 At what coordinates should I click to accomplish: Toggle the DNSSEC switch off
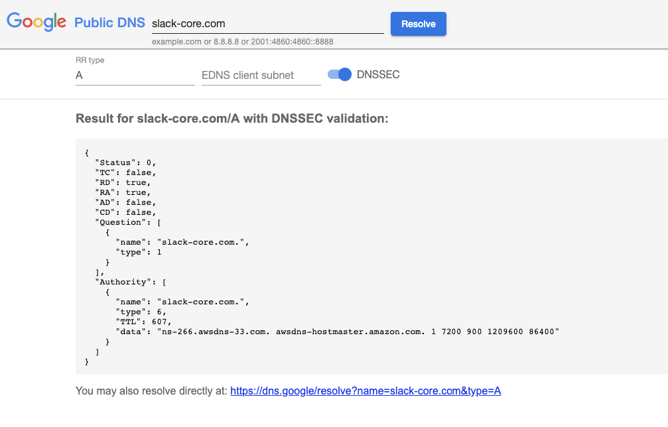(x=340, y=74)
